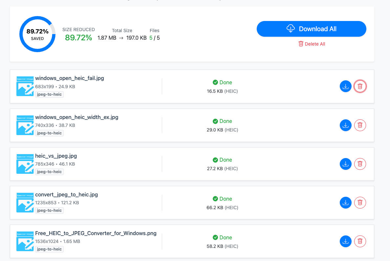Image resolution: width=390 pixels, height=261 pixels.
Task: Click the Delete All link
Action: [312, 44]
